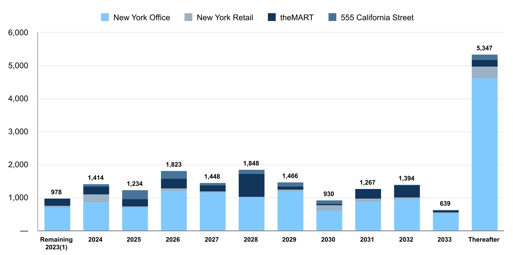Click the New York Office segment of 2026 bar
Viewport: 513px width, 255px height.
tap(174, 211)
